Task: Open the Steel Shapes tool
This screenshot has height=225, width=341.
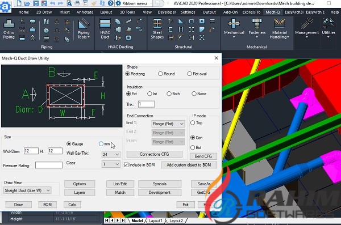Action: [x=157, y=29]
